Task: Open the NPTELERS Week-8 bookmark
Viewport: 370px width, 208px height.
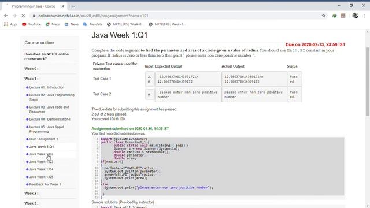Action: tap(125, 24)
